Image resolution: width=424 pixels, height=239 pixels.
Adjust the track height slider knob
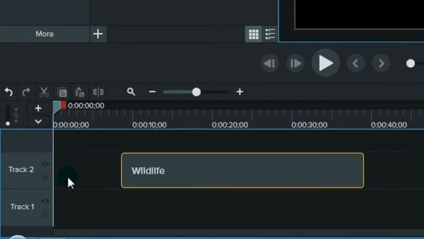coord(8,123)
